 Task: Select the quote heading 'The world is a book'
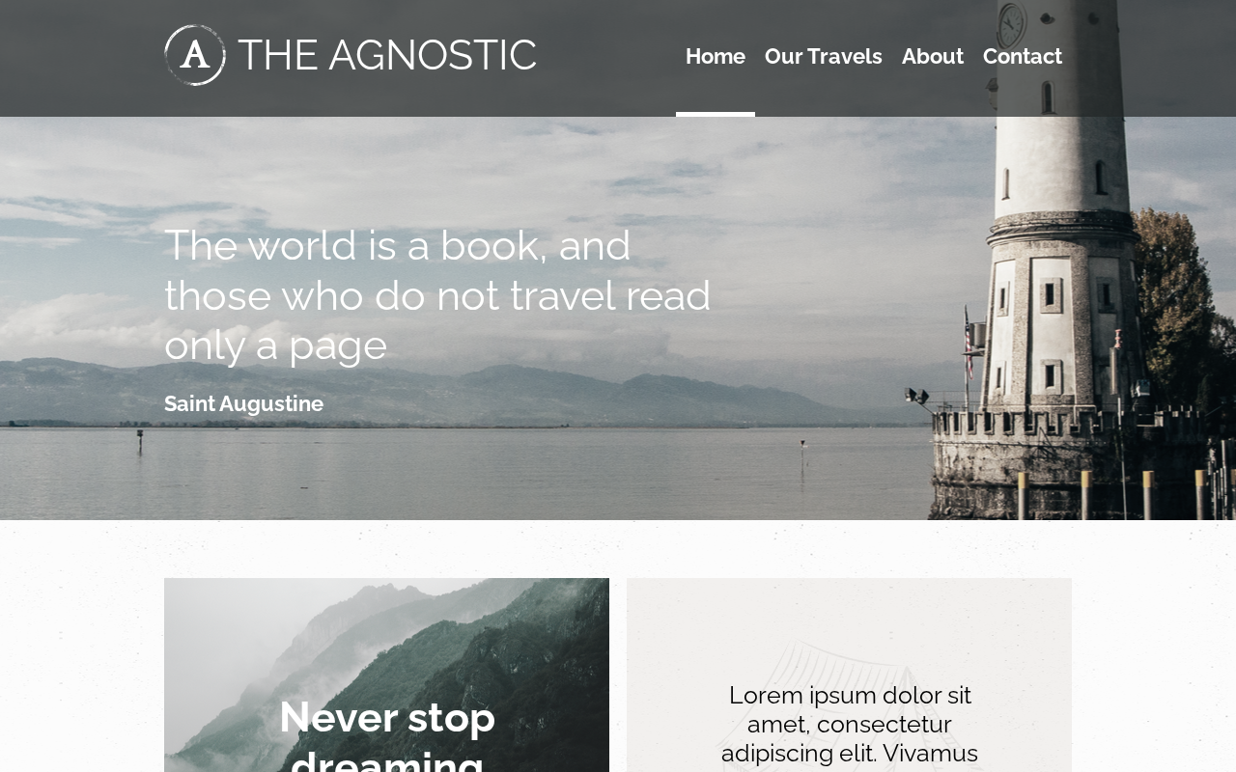437,294
